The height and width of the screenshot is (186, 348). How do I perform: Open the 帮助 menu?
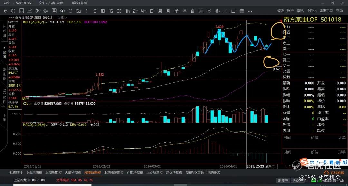[339, 11]
